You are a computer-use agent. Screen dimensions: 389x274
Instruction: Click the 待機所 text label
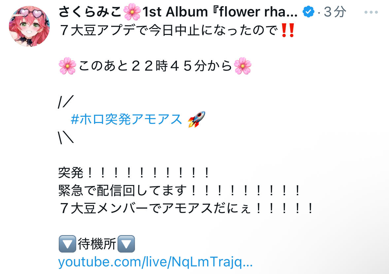coord(97,244)
